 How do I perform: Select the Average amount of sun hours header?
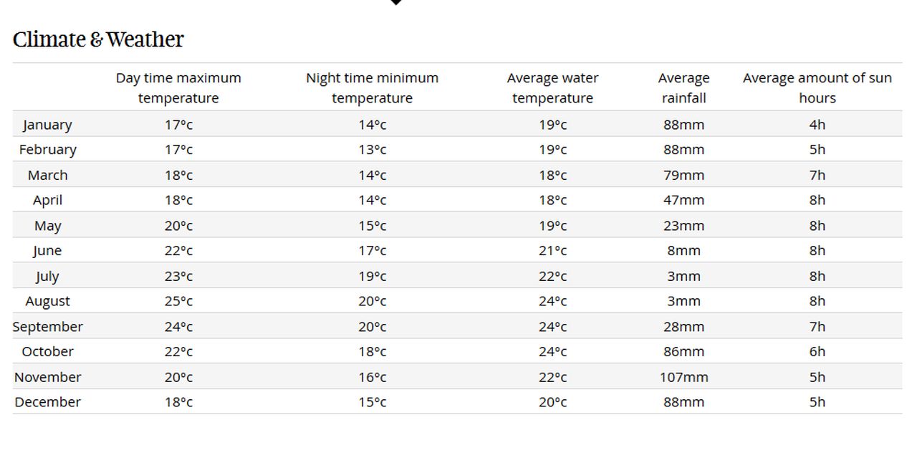pos(817,88)
